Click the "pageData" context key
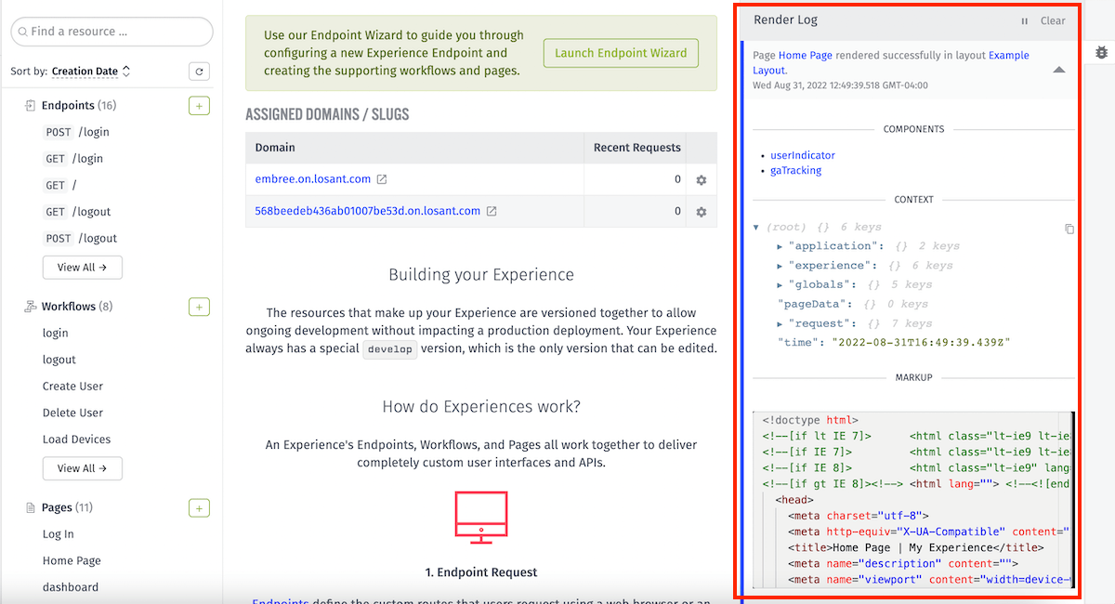The height and width of the screenshot is (604, 1115). point(811,304)
